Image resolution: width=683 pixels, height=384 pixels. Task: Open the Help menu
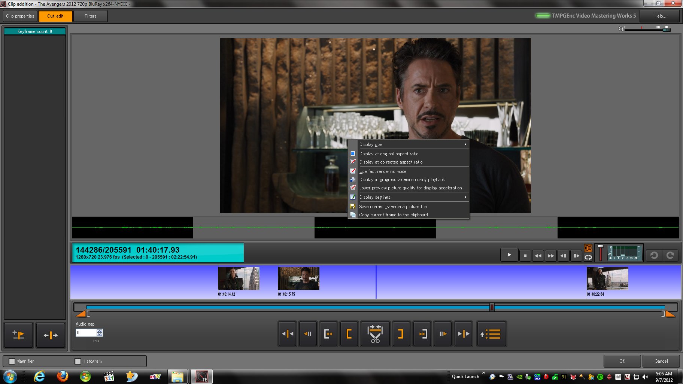tap(659, 16)
